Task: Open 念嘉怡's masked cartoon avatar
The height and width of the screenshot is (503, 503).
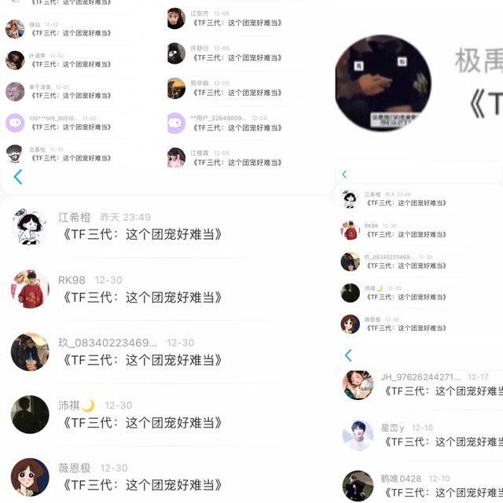Action: (15, 154)
